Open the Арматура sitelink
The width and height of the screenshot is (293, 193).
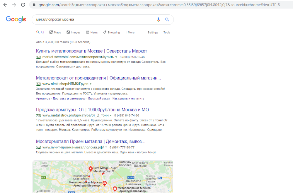coord(43,99)
